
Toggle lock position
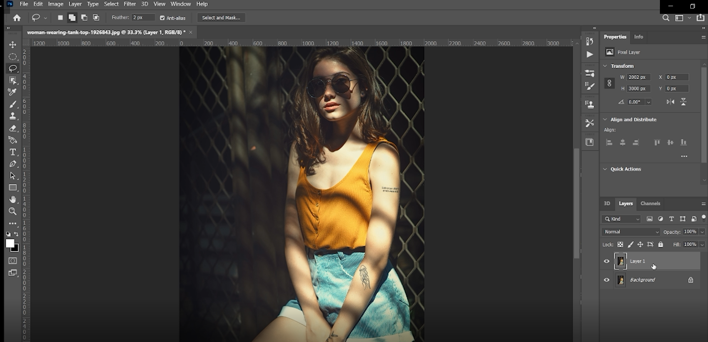click(x=640, y=244)
